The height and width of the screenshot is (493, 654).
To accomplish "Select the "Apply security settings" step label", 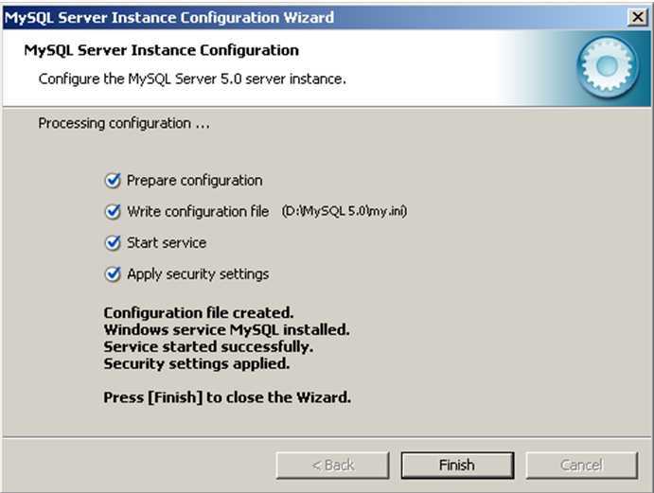I will coord(198,274).
